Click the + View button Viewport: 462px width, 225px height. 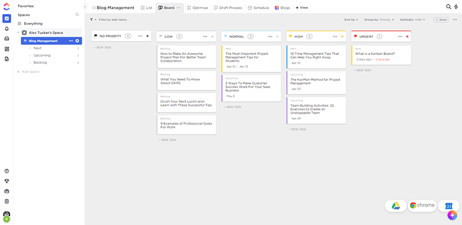click(x=302, y=8)
